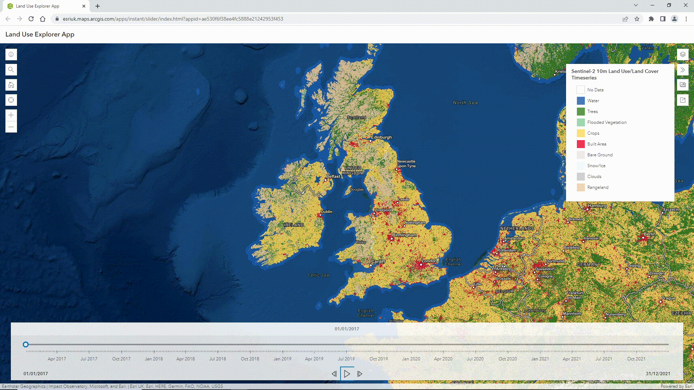Screen dimensions: 694x390
Task: Click the Bare Ground legend label
Action: [x=600, y=155]
